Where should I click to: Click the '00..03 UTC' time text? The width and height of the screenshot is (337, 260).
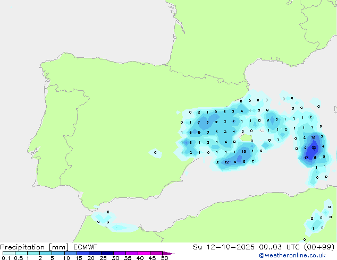click(x=280, y=247)
